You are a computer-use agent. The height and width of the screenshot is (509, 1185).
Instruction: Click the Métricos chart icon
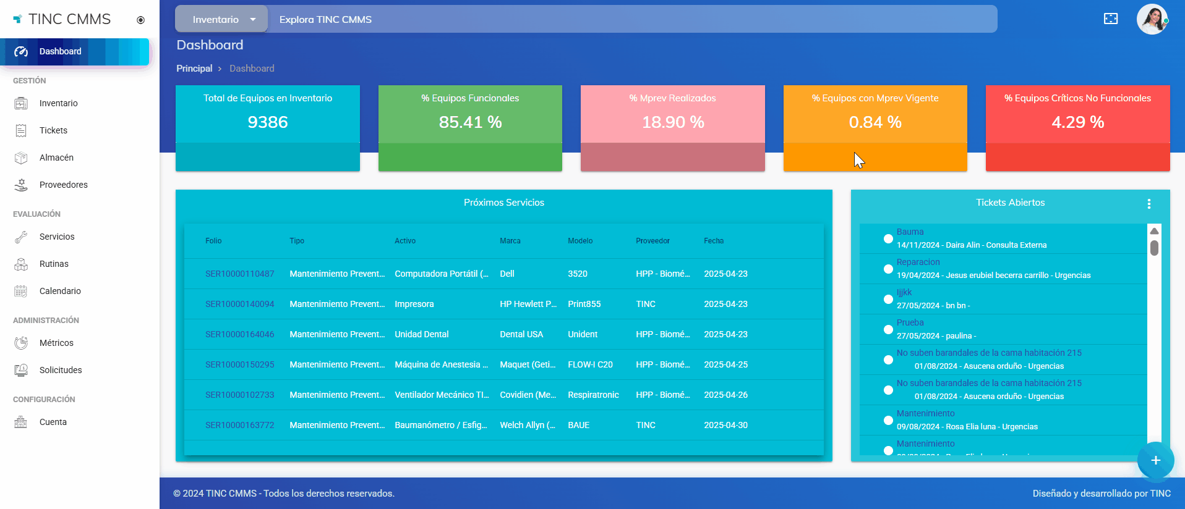click(x=21, y=343)
